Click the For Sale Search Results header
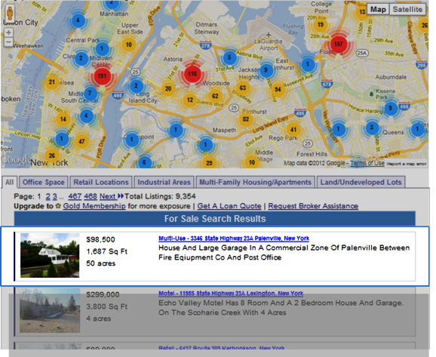The image size is (436, 357). (215, 218)
